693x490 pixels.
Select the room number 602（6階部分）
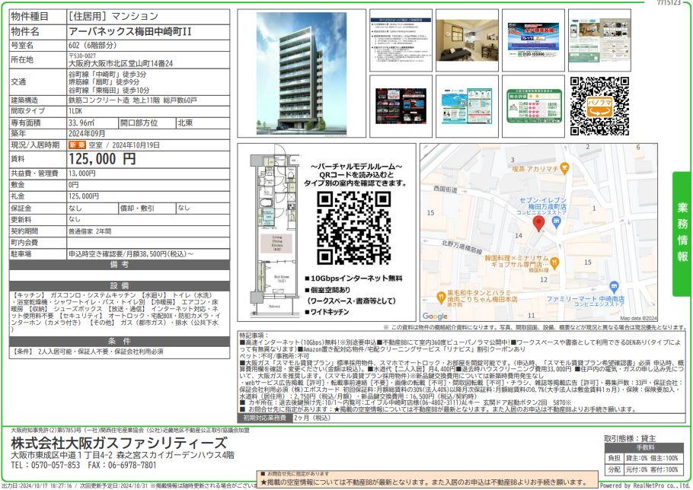click(x=93, y=46)
